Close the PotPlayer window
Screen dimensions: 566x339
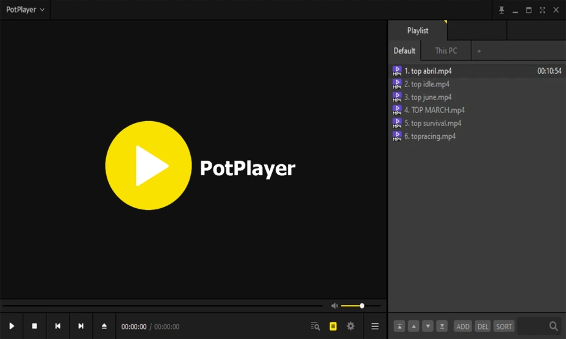(x=556, y=10)
